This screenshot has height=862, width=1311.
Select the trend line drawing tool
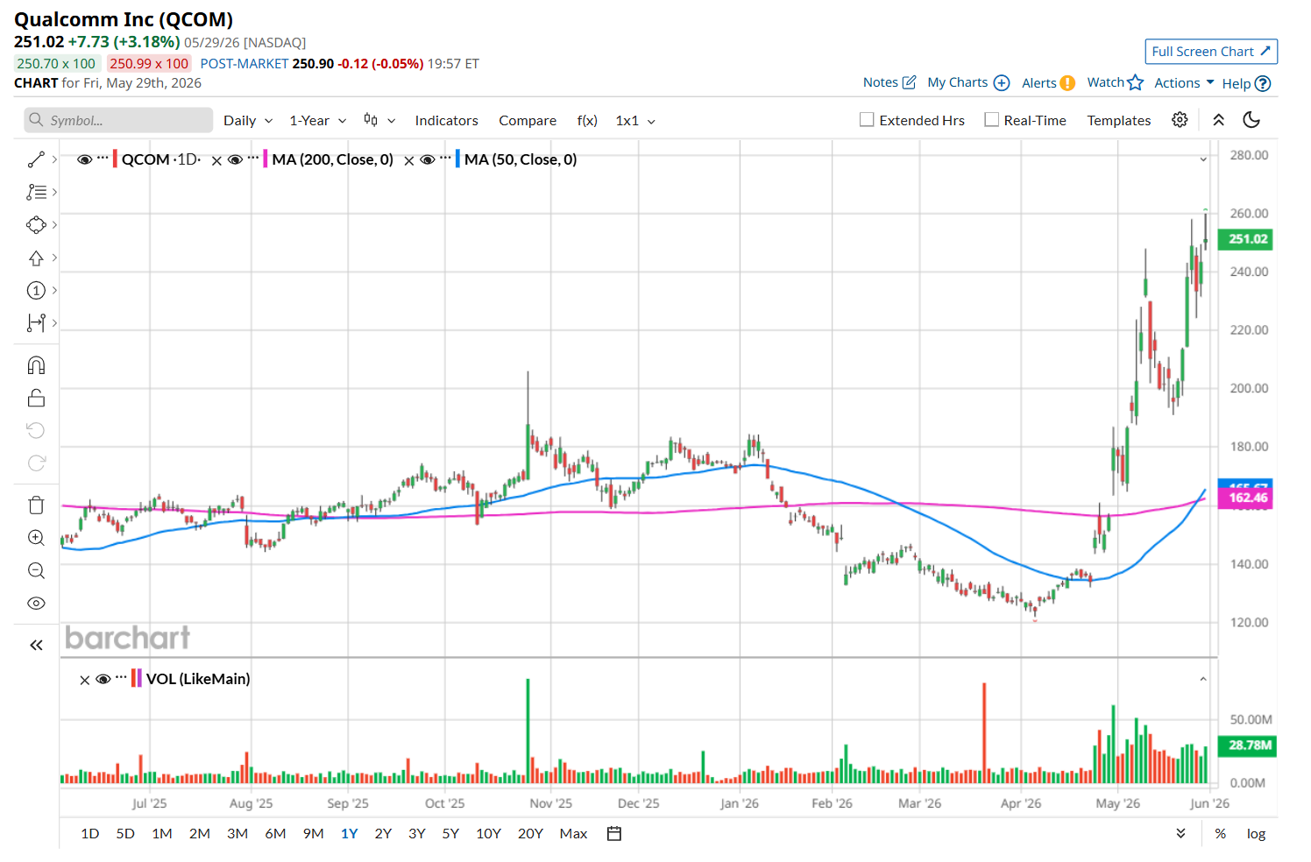click(x=36, y=159)
